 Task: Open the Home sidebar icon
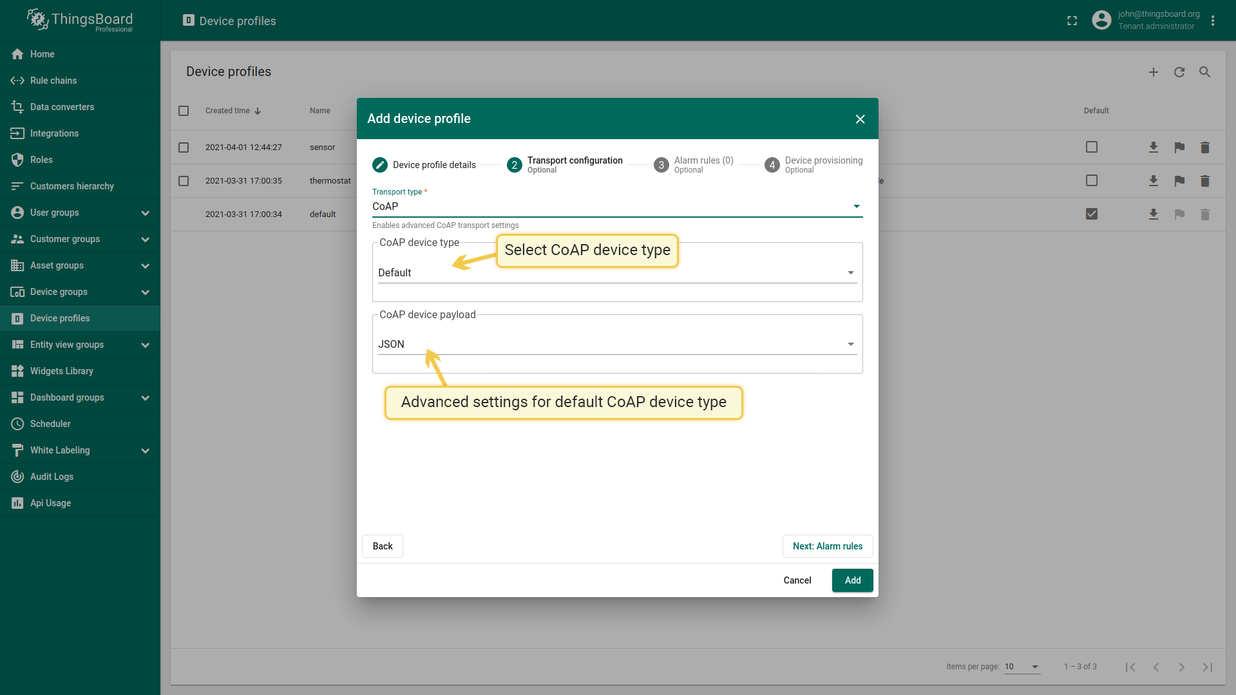[17, 54]
